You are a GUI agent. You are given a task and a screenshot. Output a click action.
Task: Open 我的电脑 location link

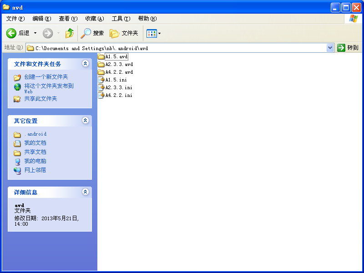35,161
